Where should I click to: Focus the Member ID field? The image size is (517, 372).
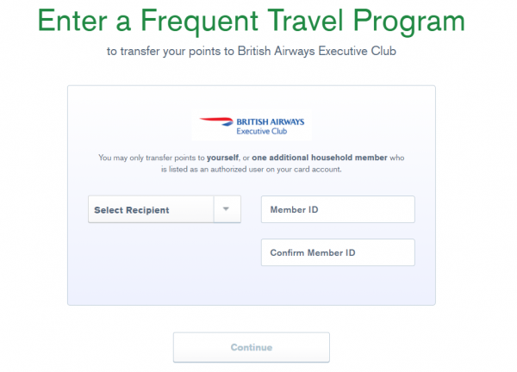(337, 209)
